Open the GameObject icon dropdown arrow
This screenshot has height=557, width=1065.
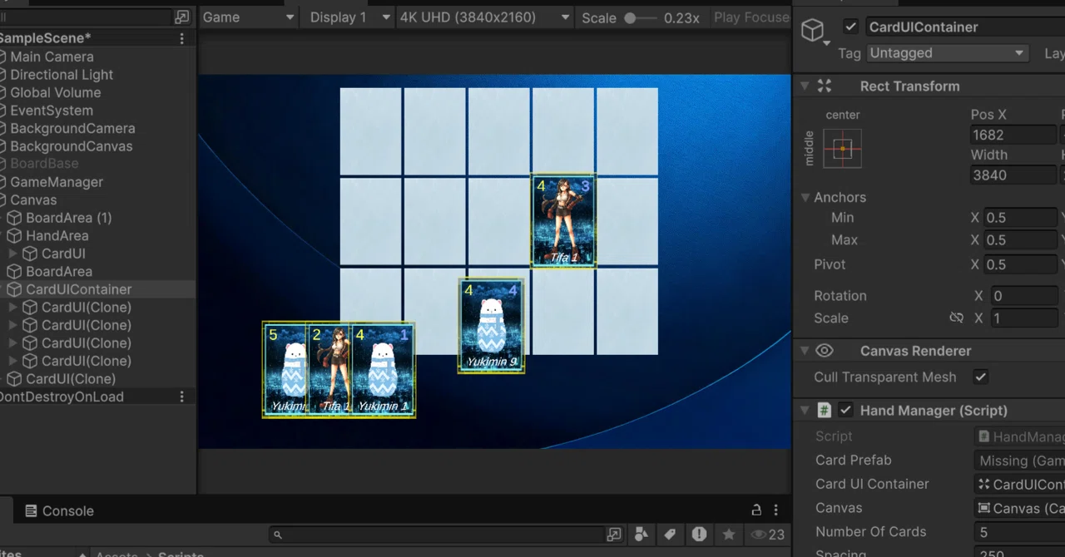(826, 42)
